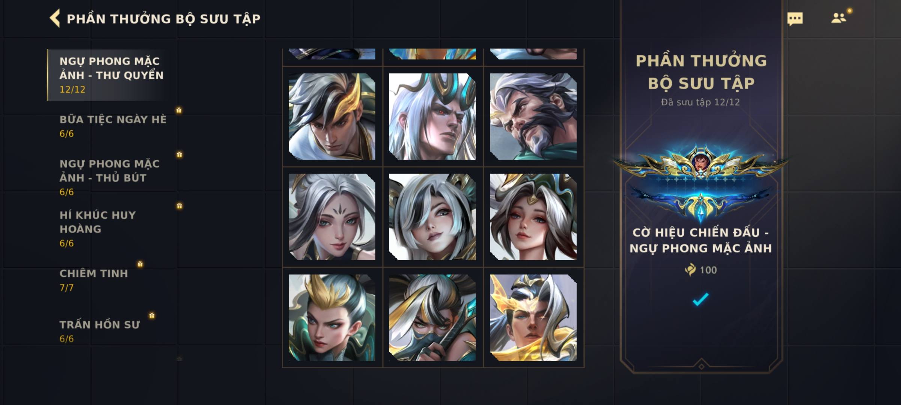Image resolution: width=901 pixels, height=405 pixels.
Task: Open Bữa Tiệc Ngày Hè collection
Action: (x=113, y=126)
